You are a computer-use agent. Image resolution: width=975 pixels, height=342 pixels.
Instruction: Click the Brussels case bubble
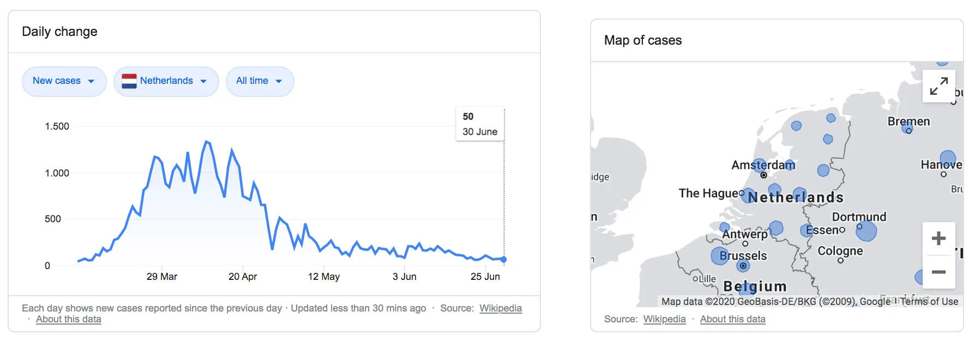coord(720,255)
